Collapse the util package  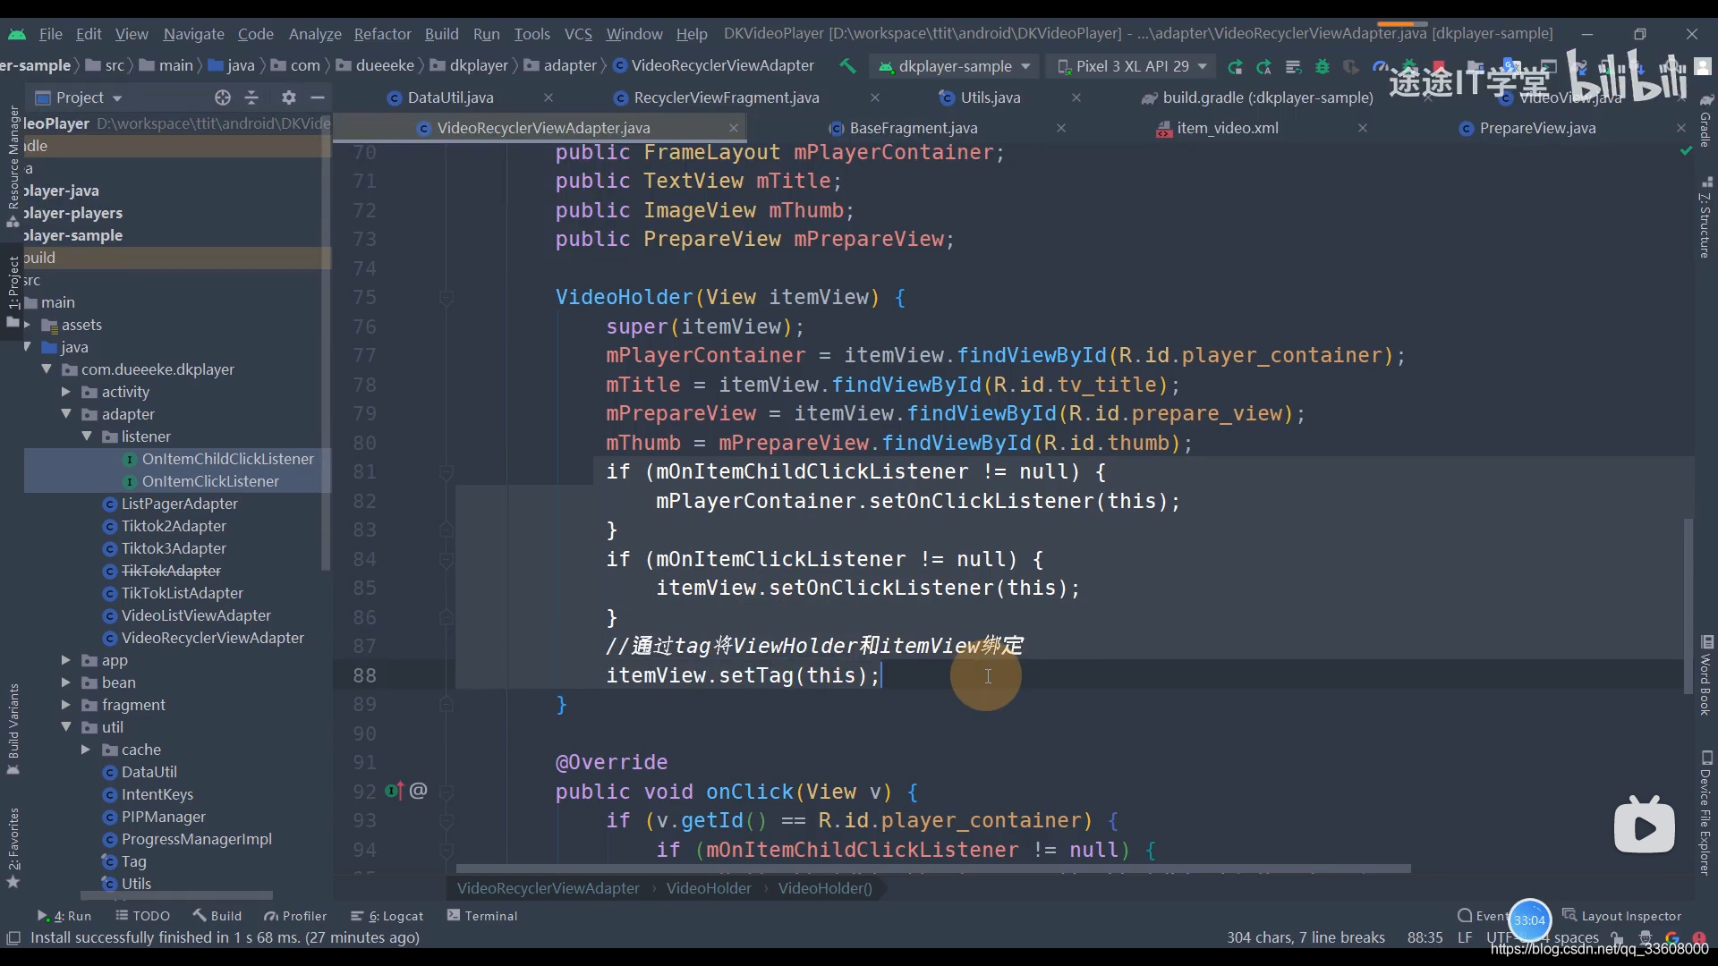pyautogui.click(x=66, y=727)
